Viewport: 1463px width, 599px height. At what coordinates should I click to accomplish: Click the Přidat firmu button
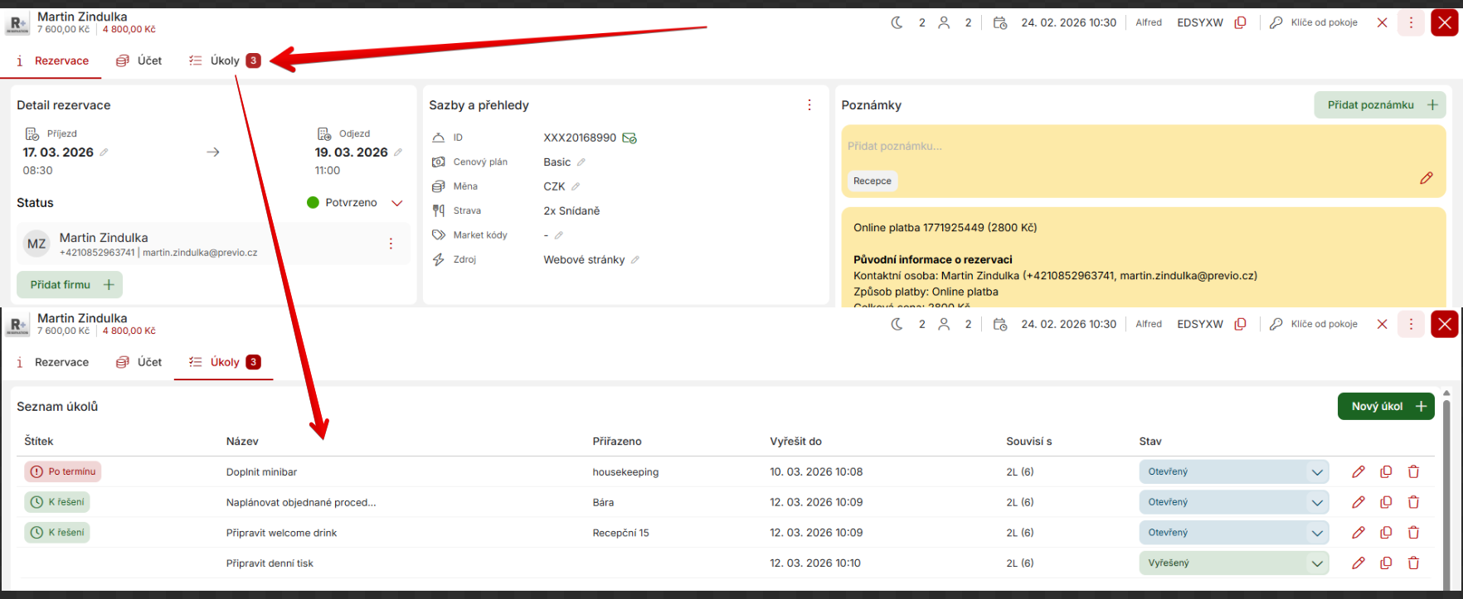click(x=70, y=285)
